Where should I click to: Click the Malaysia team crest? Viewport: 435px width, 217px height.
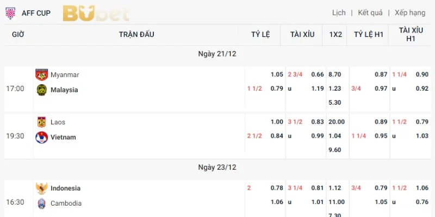click(x=41, y=90)
